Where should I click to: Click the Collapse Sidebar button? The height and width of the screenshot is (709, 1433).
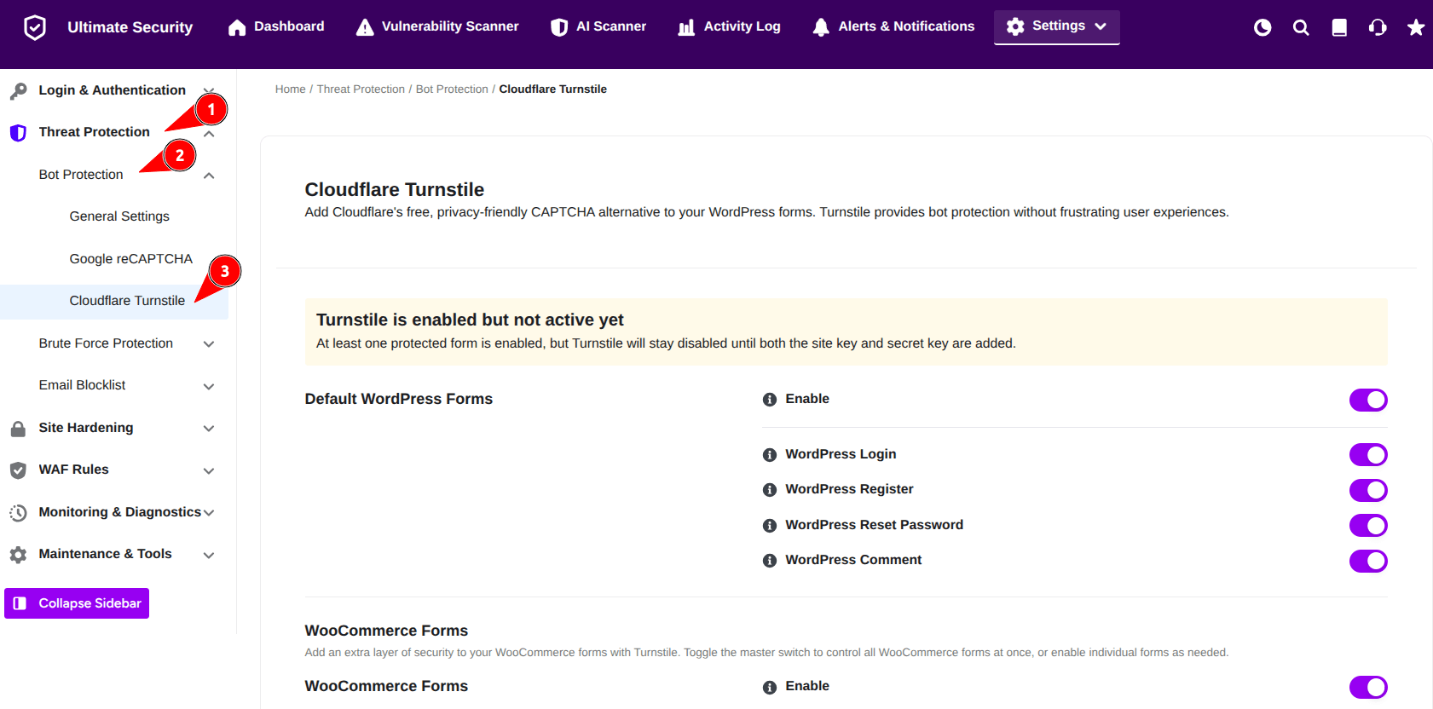77,603
